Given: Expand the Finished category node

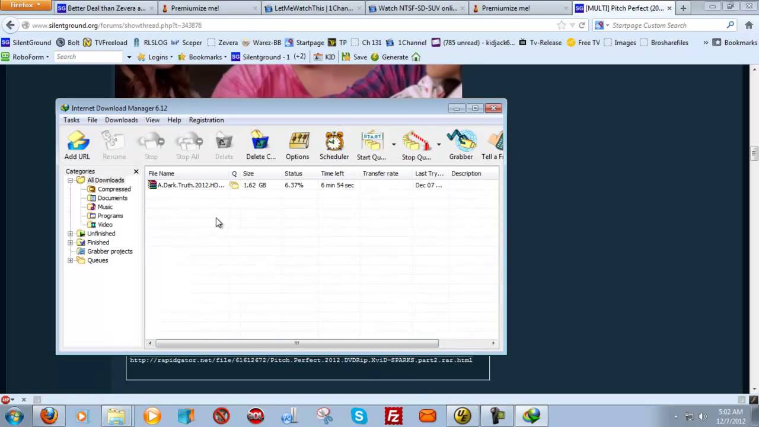Looking at the screenshot, I should pyautogui.click(x=70, y=243).
